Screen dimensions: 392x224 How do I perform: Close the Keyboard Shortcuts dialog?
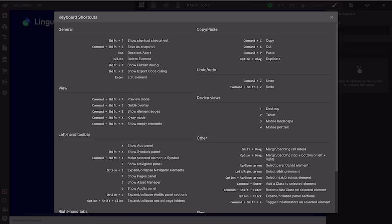(332, 17)
